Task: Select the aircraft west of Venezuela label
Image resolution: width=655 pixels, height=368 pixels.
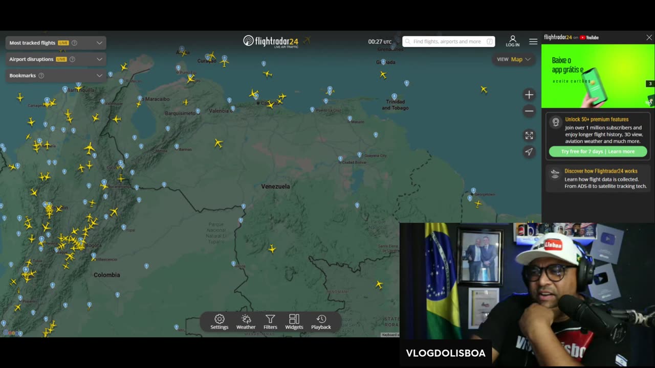Action: (x=219, y=144)
